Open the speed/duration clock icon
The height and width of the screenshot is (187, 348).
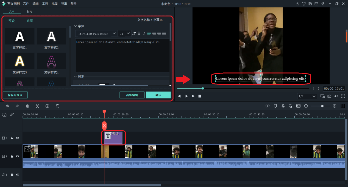pyautogui.click(x=47, y=106)
